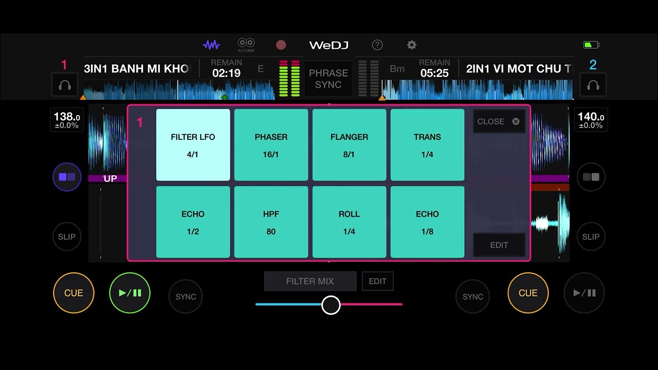The height and width of the screenshot is (370, 658).
Task: Open deck 1 tempo display 138.0
Action: pyautogui.click(x=67, y=120)
